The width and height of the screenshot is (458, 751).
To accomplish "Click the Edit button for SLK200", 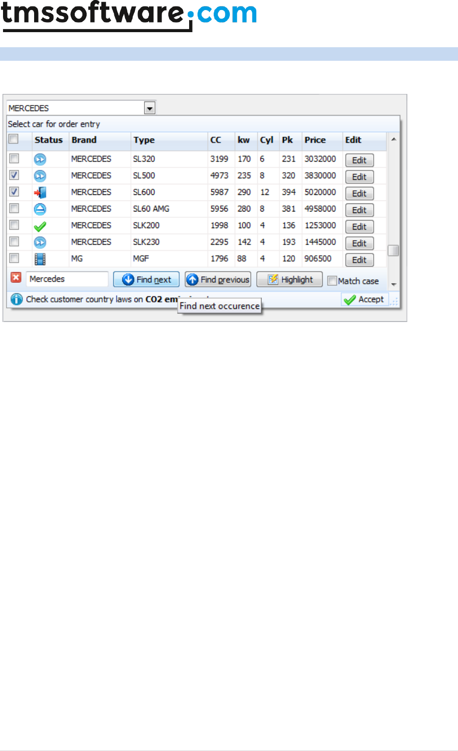I will point(359,227).
